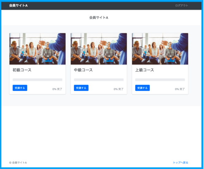Click the 会員サイトA brand in navbar
Image resolution: width=204 pixels, height=169 pixels.
tap(18, 6)
